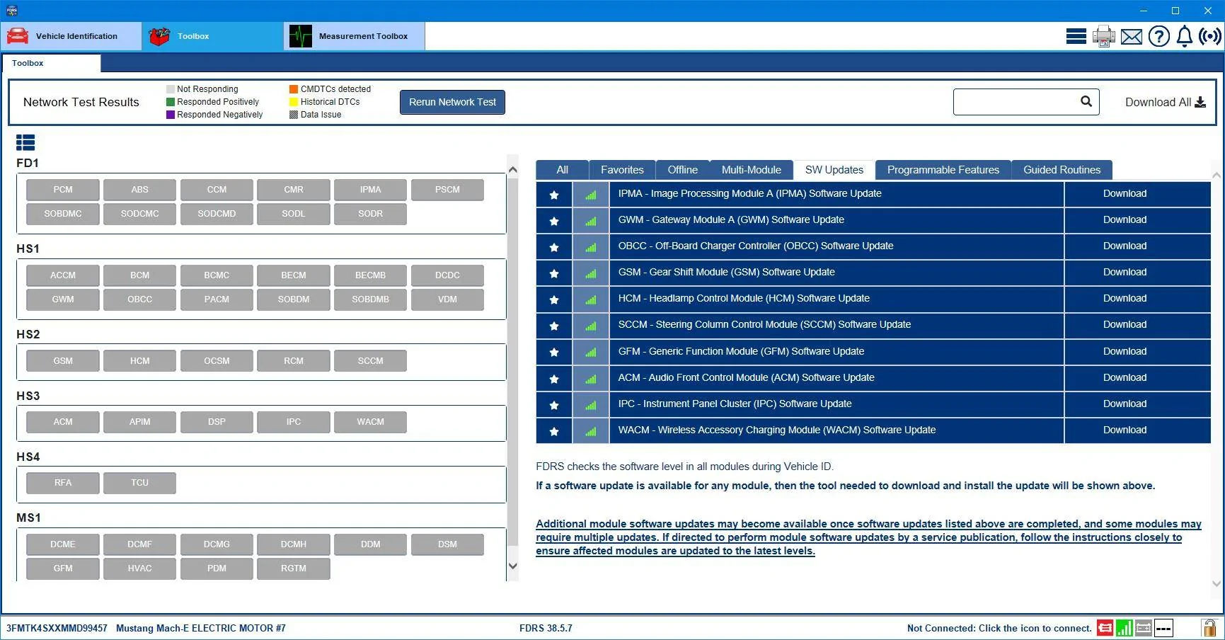The width and height of the screenshot is (1225, 640).
Task: Switch to the All filter tab
Action: (562, 170)
